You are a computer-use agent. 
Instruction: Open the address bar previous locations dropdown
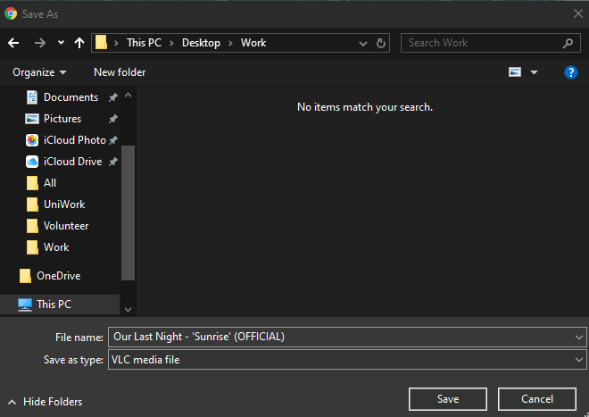tap(363, 43)
